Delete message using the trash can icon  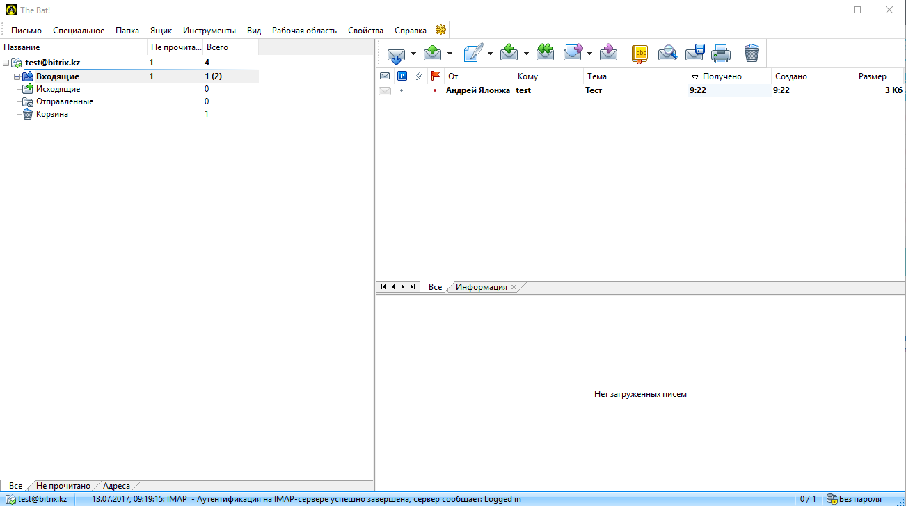tap(752, 54)
